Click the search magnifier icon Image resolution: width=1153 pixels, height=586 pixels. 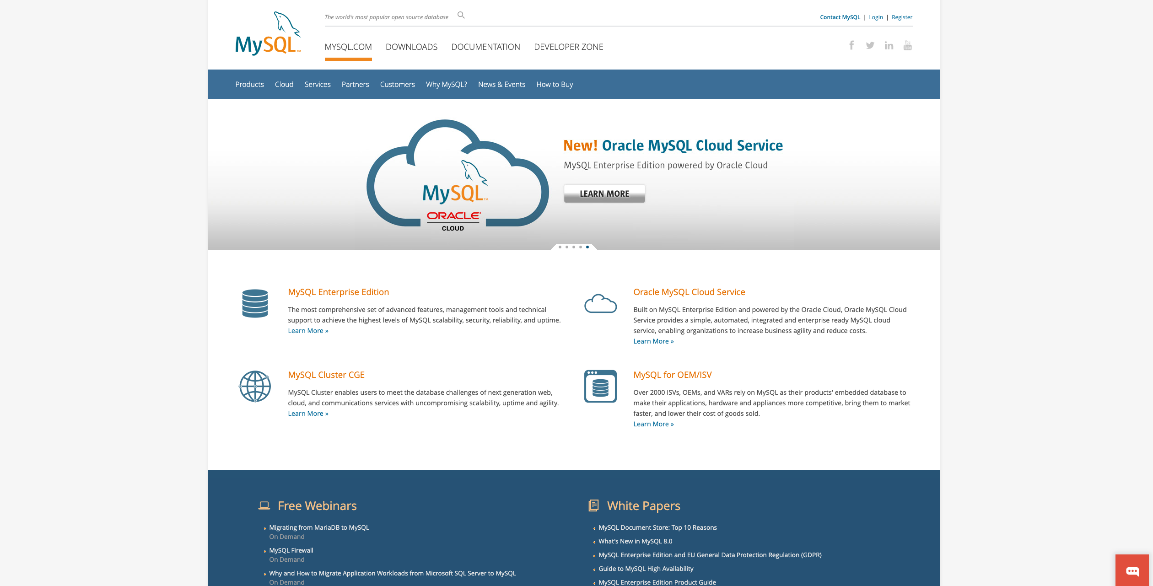click(461, 15)
